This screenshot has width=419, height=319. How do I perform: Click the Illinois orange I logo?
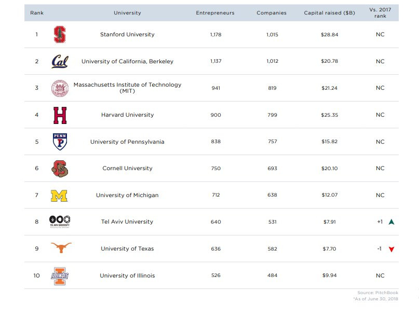pos(60,275)
